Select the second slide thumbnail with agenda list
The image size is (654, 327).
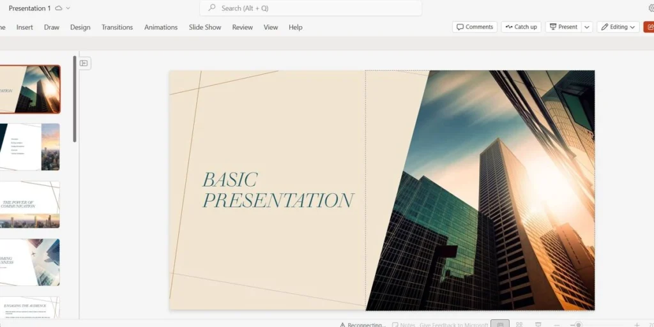coord(30,147)
